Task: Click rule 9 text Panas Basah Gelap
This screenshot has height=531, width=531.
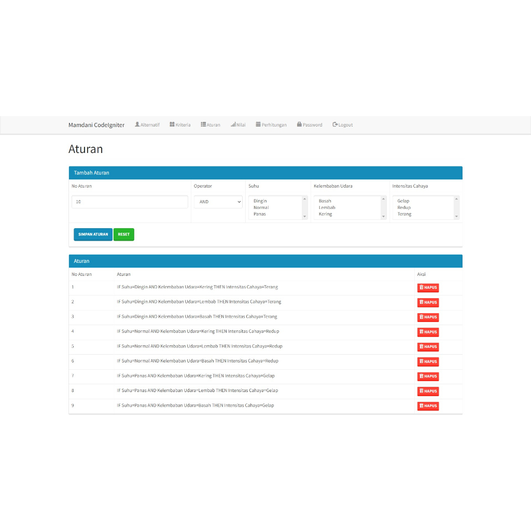Action: (195, 406)
